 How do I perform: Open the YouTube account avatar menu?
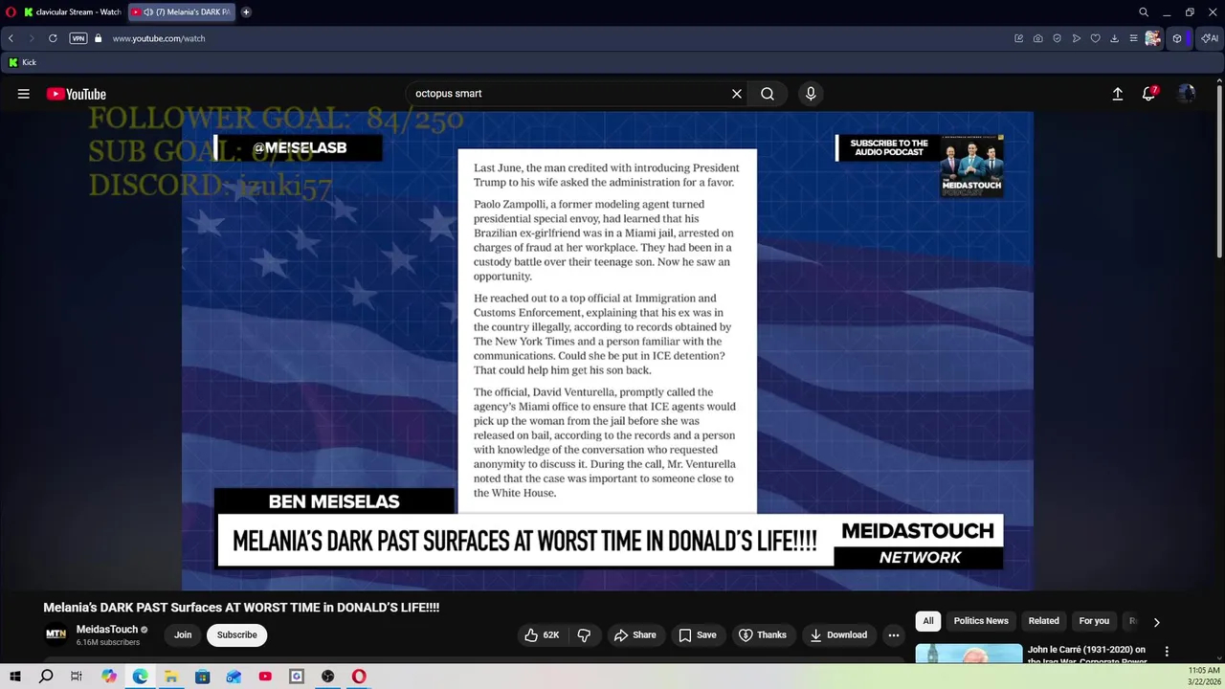[1187, 94]
